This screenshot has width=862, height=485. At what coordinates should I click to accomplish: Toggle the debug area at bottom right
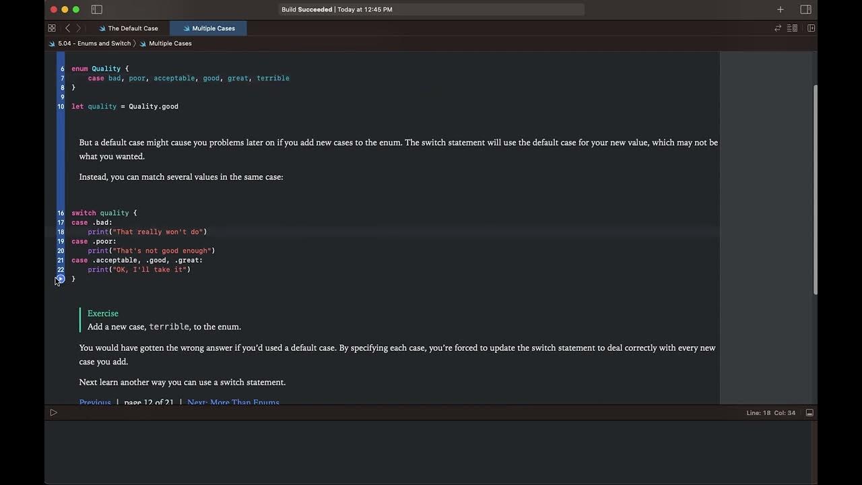point(809,412)
